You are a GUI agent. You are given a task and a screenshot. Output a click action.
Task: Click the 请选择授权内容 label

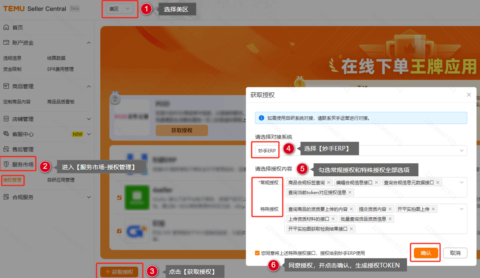click(x=274, y=169)
